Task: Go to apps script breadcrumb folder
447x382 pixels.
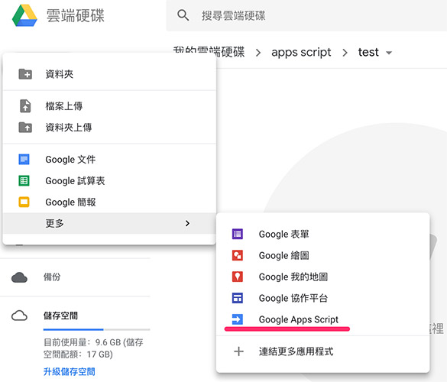Action: 301,53
